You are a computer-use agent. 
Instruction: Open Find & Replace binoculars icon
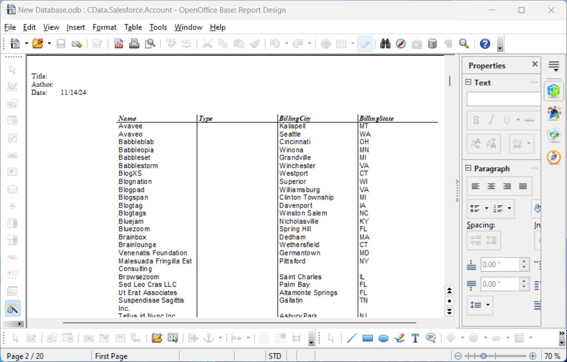(x=385, y=44)
